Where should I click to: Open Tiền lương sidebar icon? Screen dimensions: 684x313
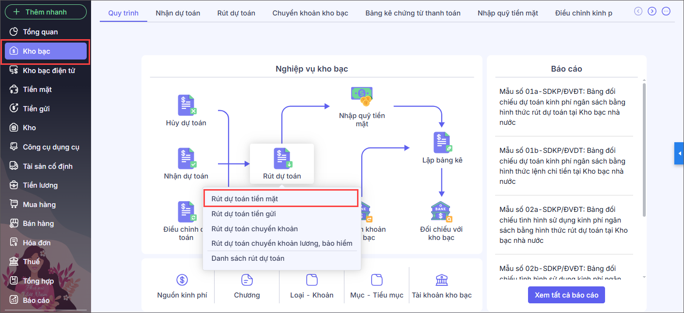click(15, 185)
